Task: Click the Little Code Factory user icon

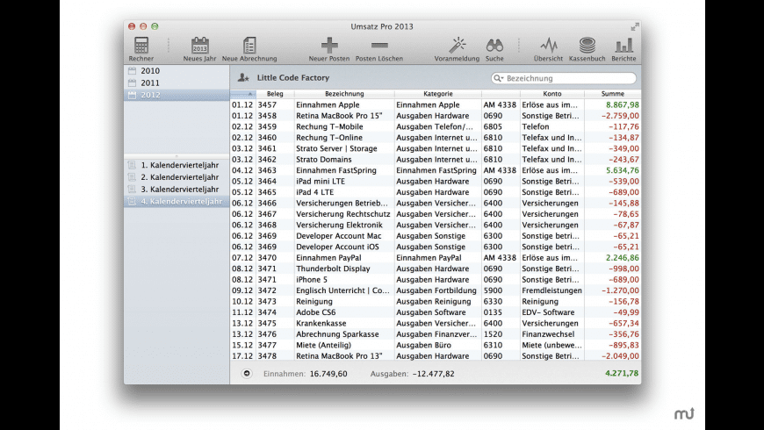Action: point(243,77)
